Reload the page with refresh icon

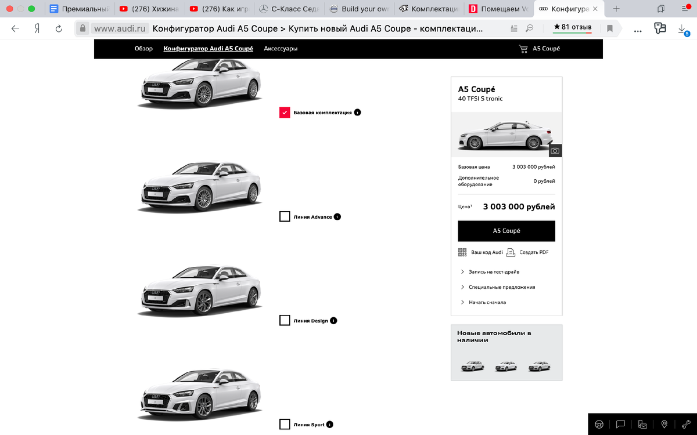point(59,28)
